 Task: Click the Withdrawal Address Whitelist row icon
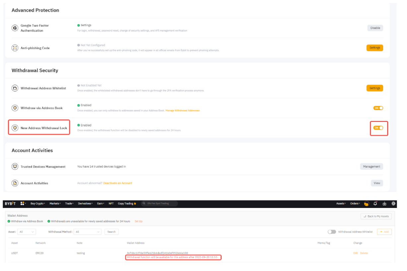15,88
